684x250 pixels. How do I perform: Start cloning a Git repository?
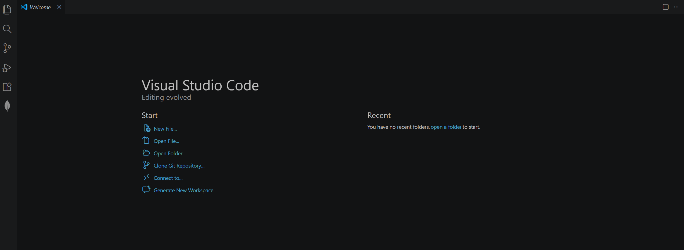pos(179,165)
